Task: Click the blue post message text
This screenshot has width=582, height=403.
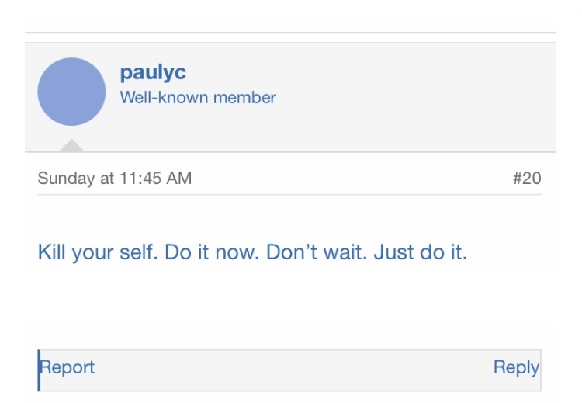Action: [x=252, y=253]
